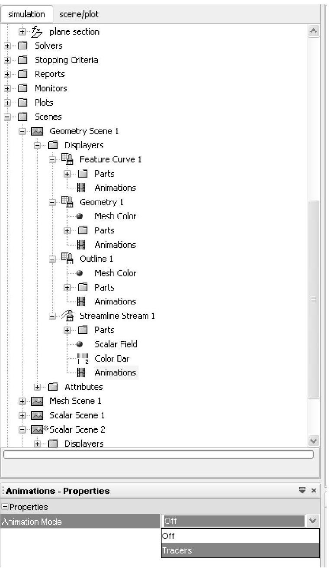Expand the Solvers folder
This screenshot has height=573, width=334.
tap(7, 46)
